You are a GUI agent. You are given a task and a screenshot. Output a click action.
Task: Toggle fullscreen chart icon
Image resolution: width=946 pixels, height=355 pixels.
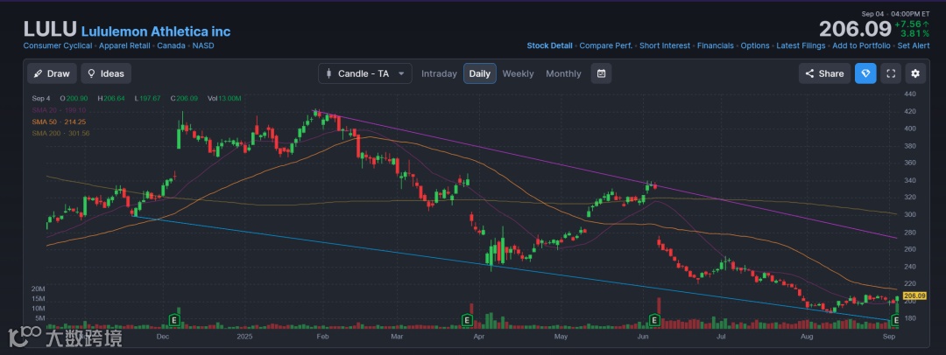(x=891, y=73)
